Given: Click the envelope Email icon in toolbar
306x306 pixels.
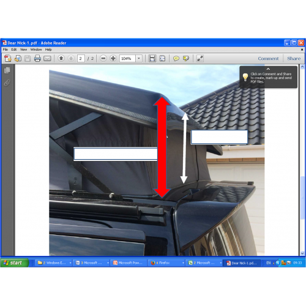Looking at the screenshot, I should pyautogui.click(x=47, y=59).
